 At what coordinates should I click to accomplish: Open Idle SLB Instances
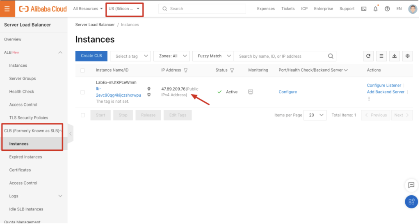(x=26, y=209)
